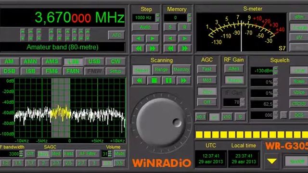This screenshot has height=173, width=308.
Task: Recall memory with the R button
Action: pyautogui.click(x=184, y=27)
